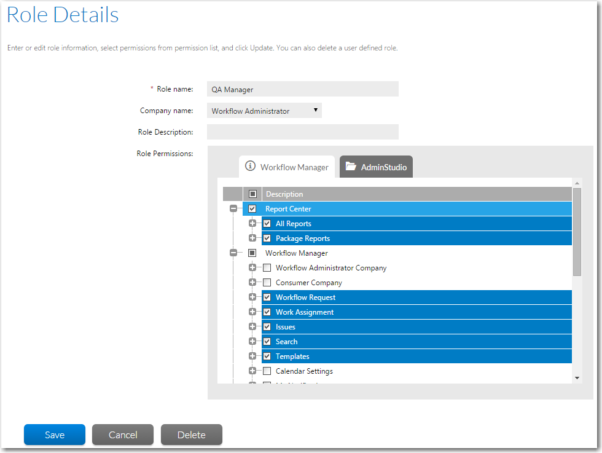The width and height of the screenshot is (602, 453).
Task: Click the permissions list scrollbar down arrow
Action: pos(577,377)
